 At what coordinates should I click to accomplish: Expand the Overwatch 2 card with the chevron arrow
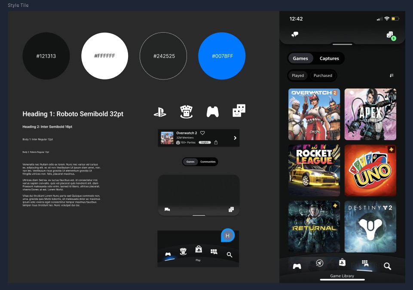[x=235, y=138]
